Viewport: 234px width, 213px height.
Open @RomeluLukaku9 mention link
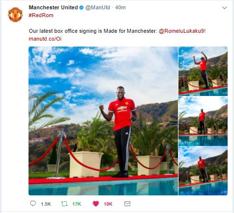point(181,31)
